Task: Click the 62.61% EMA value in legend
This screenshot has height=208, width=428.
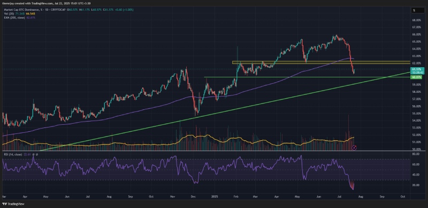Action: (31, 18)
